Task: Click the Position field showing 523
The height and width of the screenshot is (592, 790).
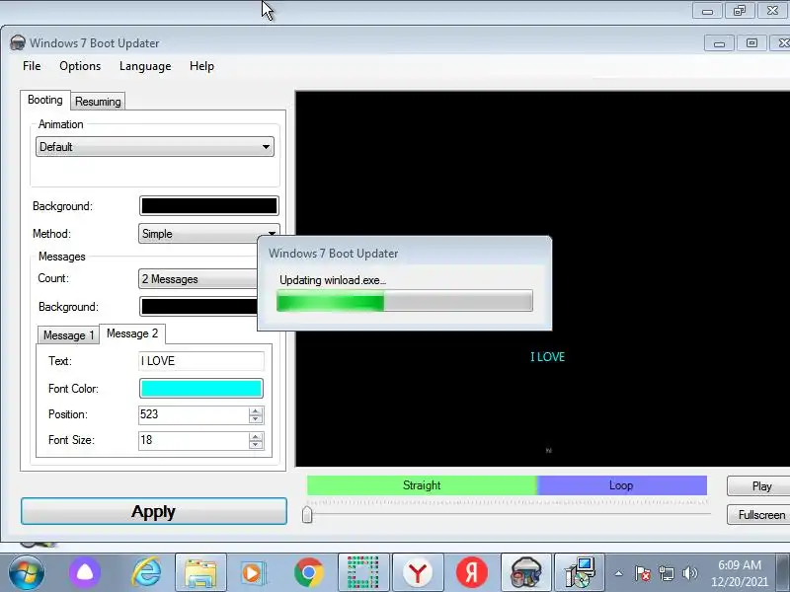Action: point(194,414)
